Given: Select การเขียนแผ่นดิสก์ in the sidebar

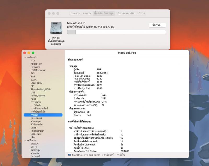Looking at the screenshot, I should 39,108.
